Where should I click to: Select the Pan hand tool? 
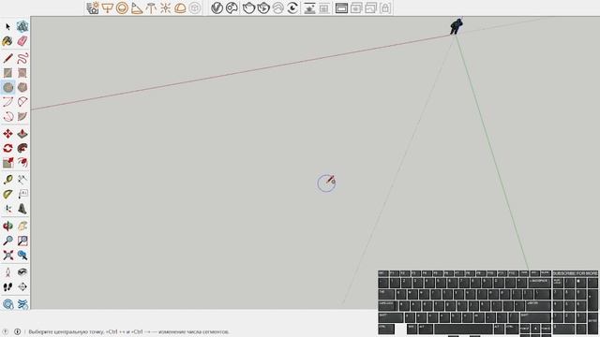pos(22,227)
